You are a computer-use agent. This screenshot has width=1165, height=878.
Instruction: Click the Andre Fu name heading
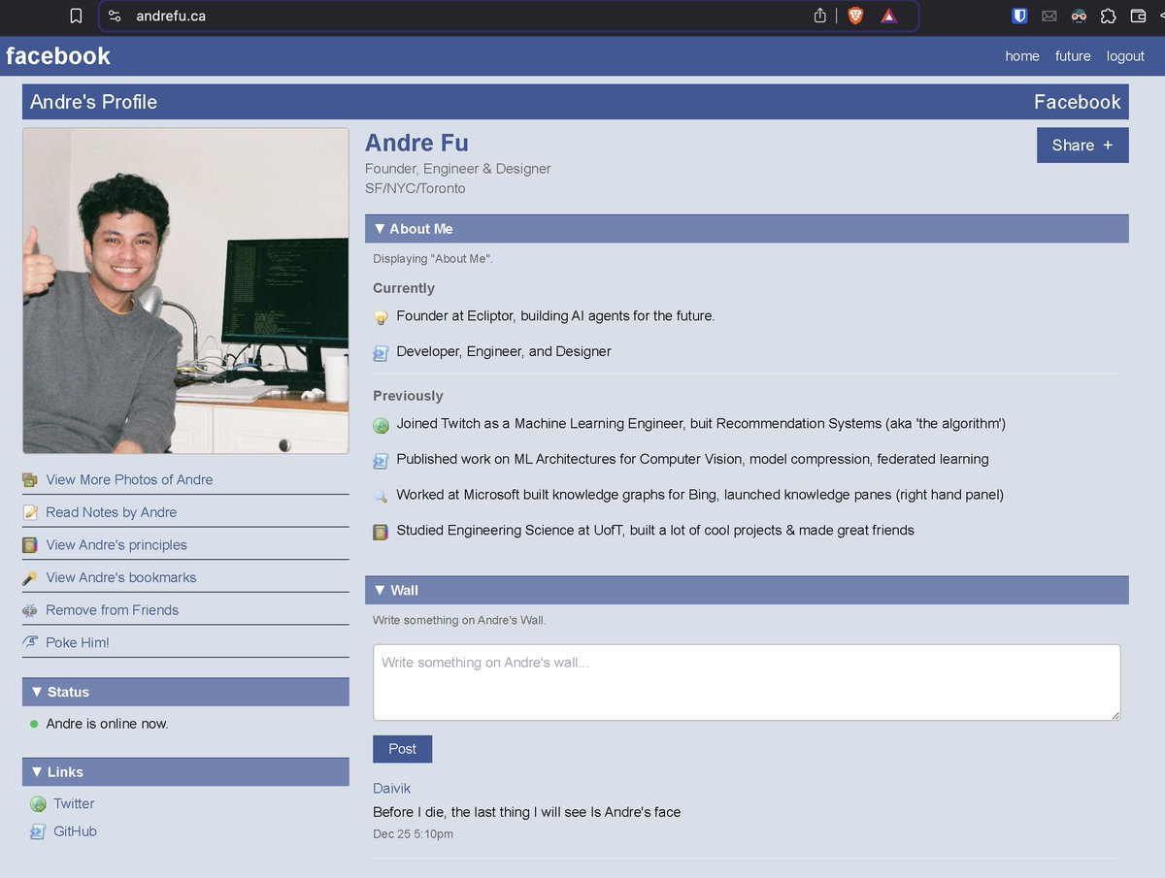[416, 143]
